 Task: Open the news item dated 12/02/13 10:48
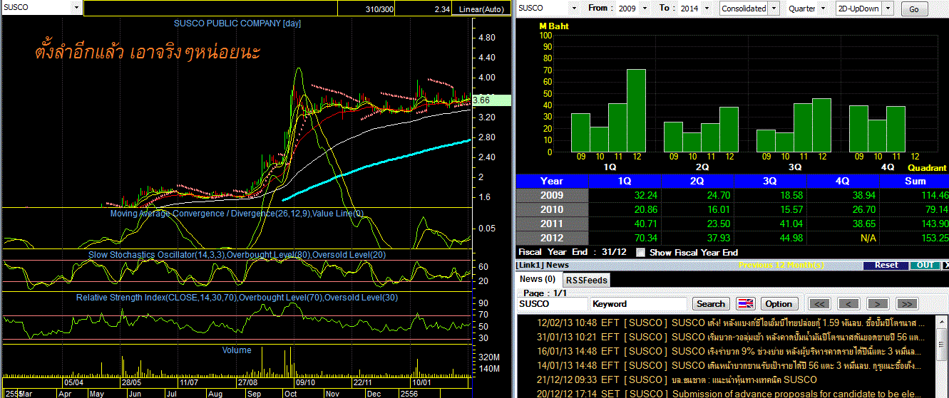[725, 323]
